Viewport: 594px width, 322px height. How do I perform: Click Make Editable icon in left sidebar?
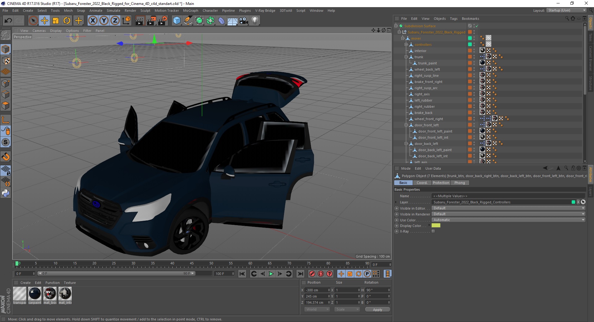pos(6,35)
